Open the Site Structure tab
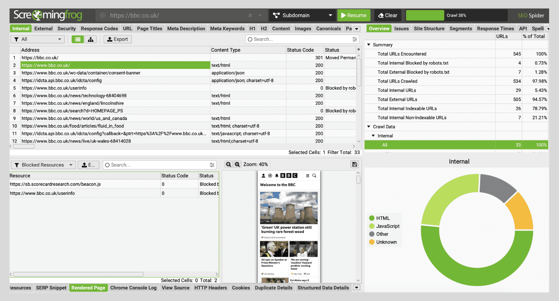Image resolution: width=559 pixels, height=301 pixels. (429, 29)
